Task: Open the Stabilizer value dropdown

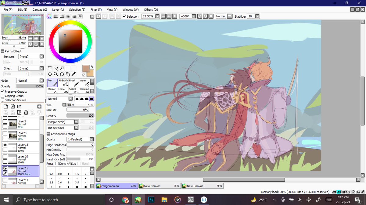Action: (x=257, y=16)
